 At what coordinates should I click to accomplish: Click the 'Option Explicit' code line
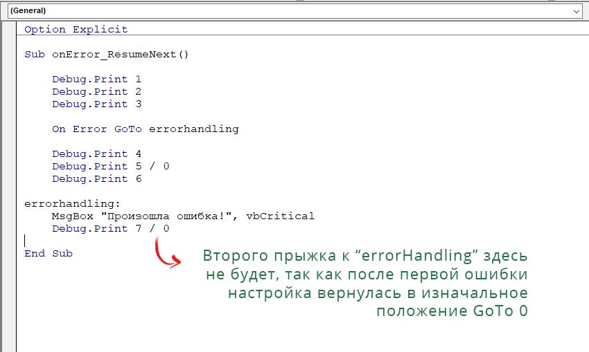pos(76,29)
